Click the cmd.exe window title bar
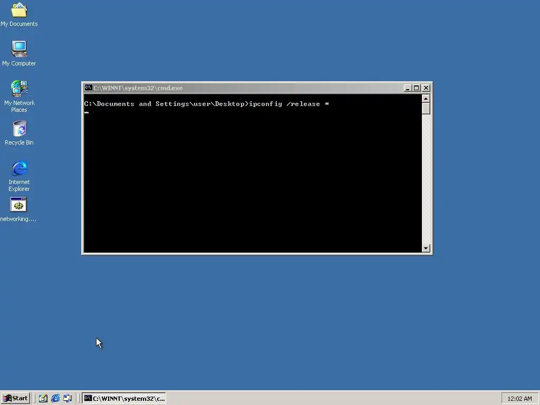540x405 pixels. tap(243, 88)
